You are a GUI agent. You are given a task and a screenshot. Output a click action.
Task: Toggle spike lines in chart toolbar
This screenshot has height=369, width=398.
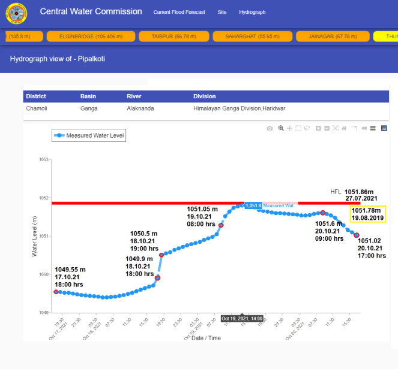354,128
